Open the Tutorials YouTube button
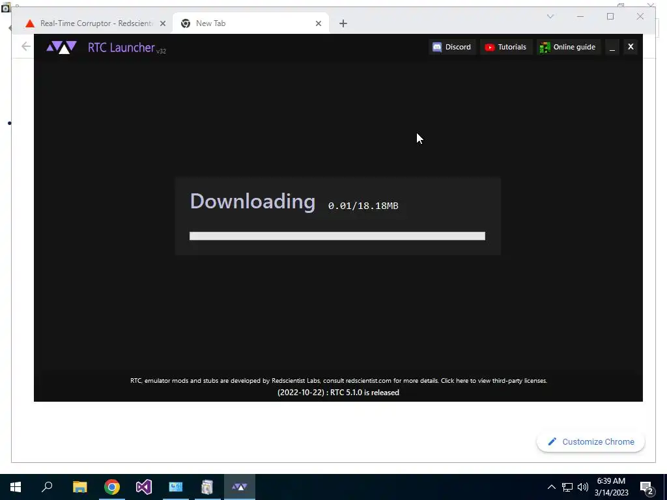Screen dimensions: 667x500 [505, 47]
